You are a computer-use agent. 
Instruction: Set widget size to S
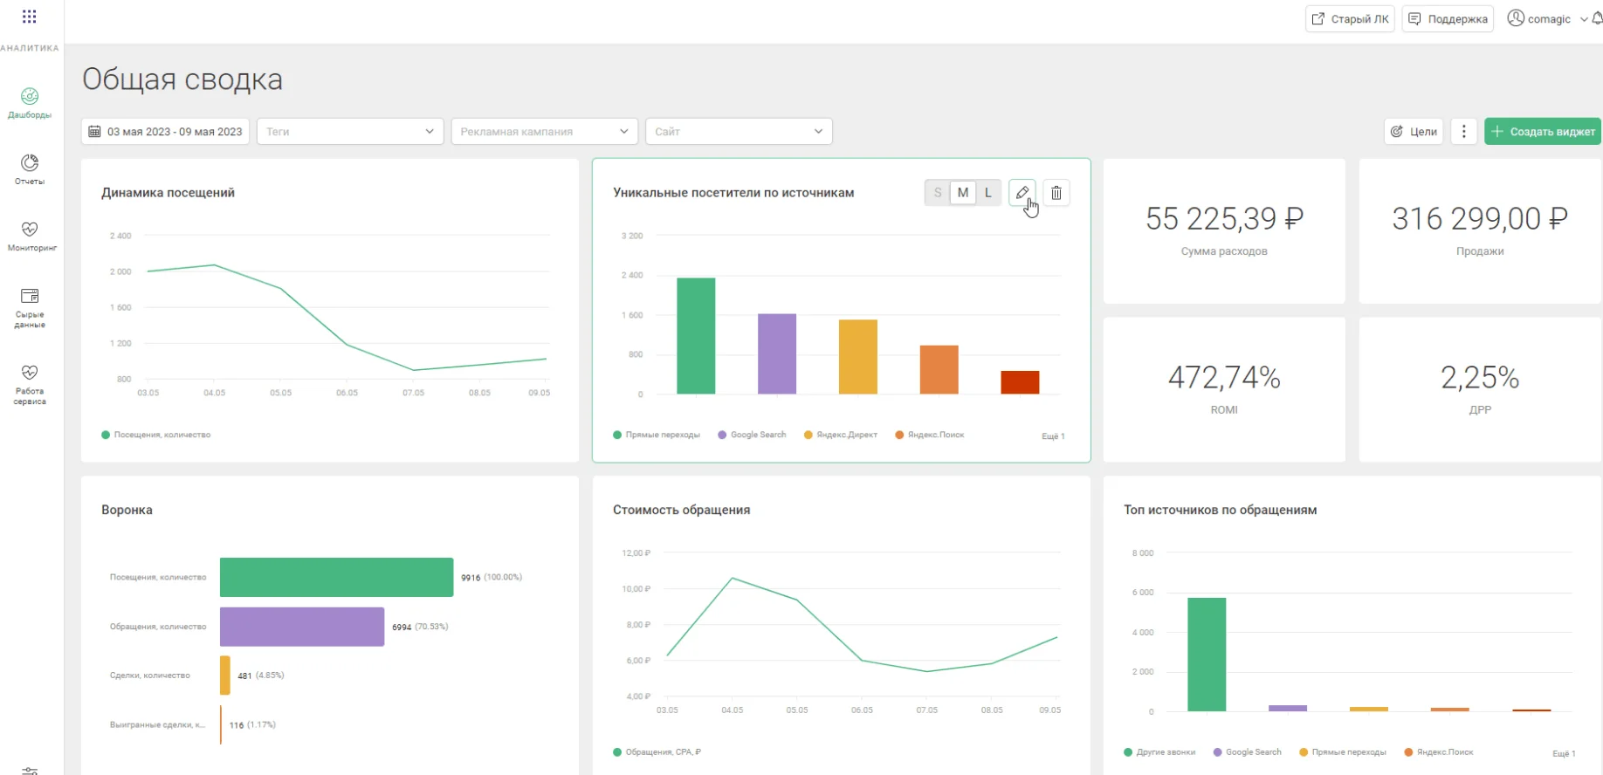938,193
